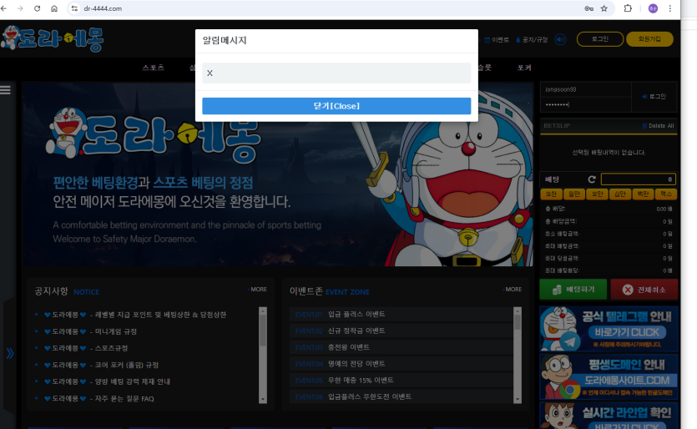Click the X message text in alert
The width and height of the screenshot is (697, 429).
(x=210, y=73)
